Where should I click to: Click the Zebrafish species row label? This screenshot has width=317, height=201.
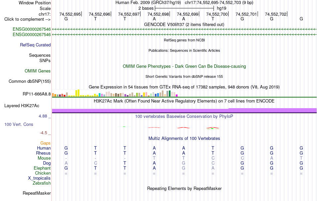(42, 183)
